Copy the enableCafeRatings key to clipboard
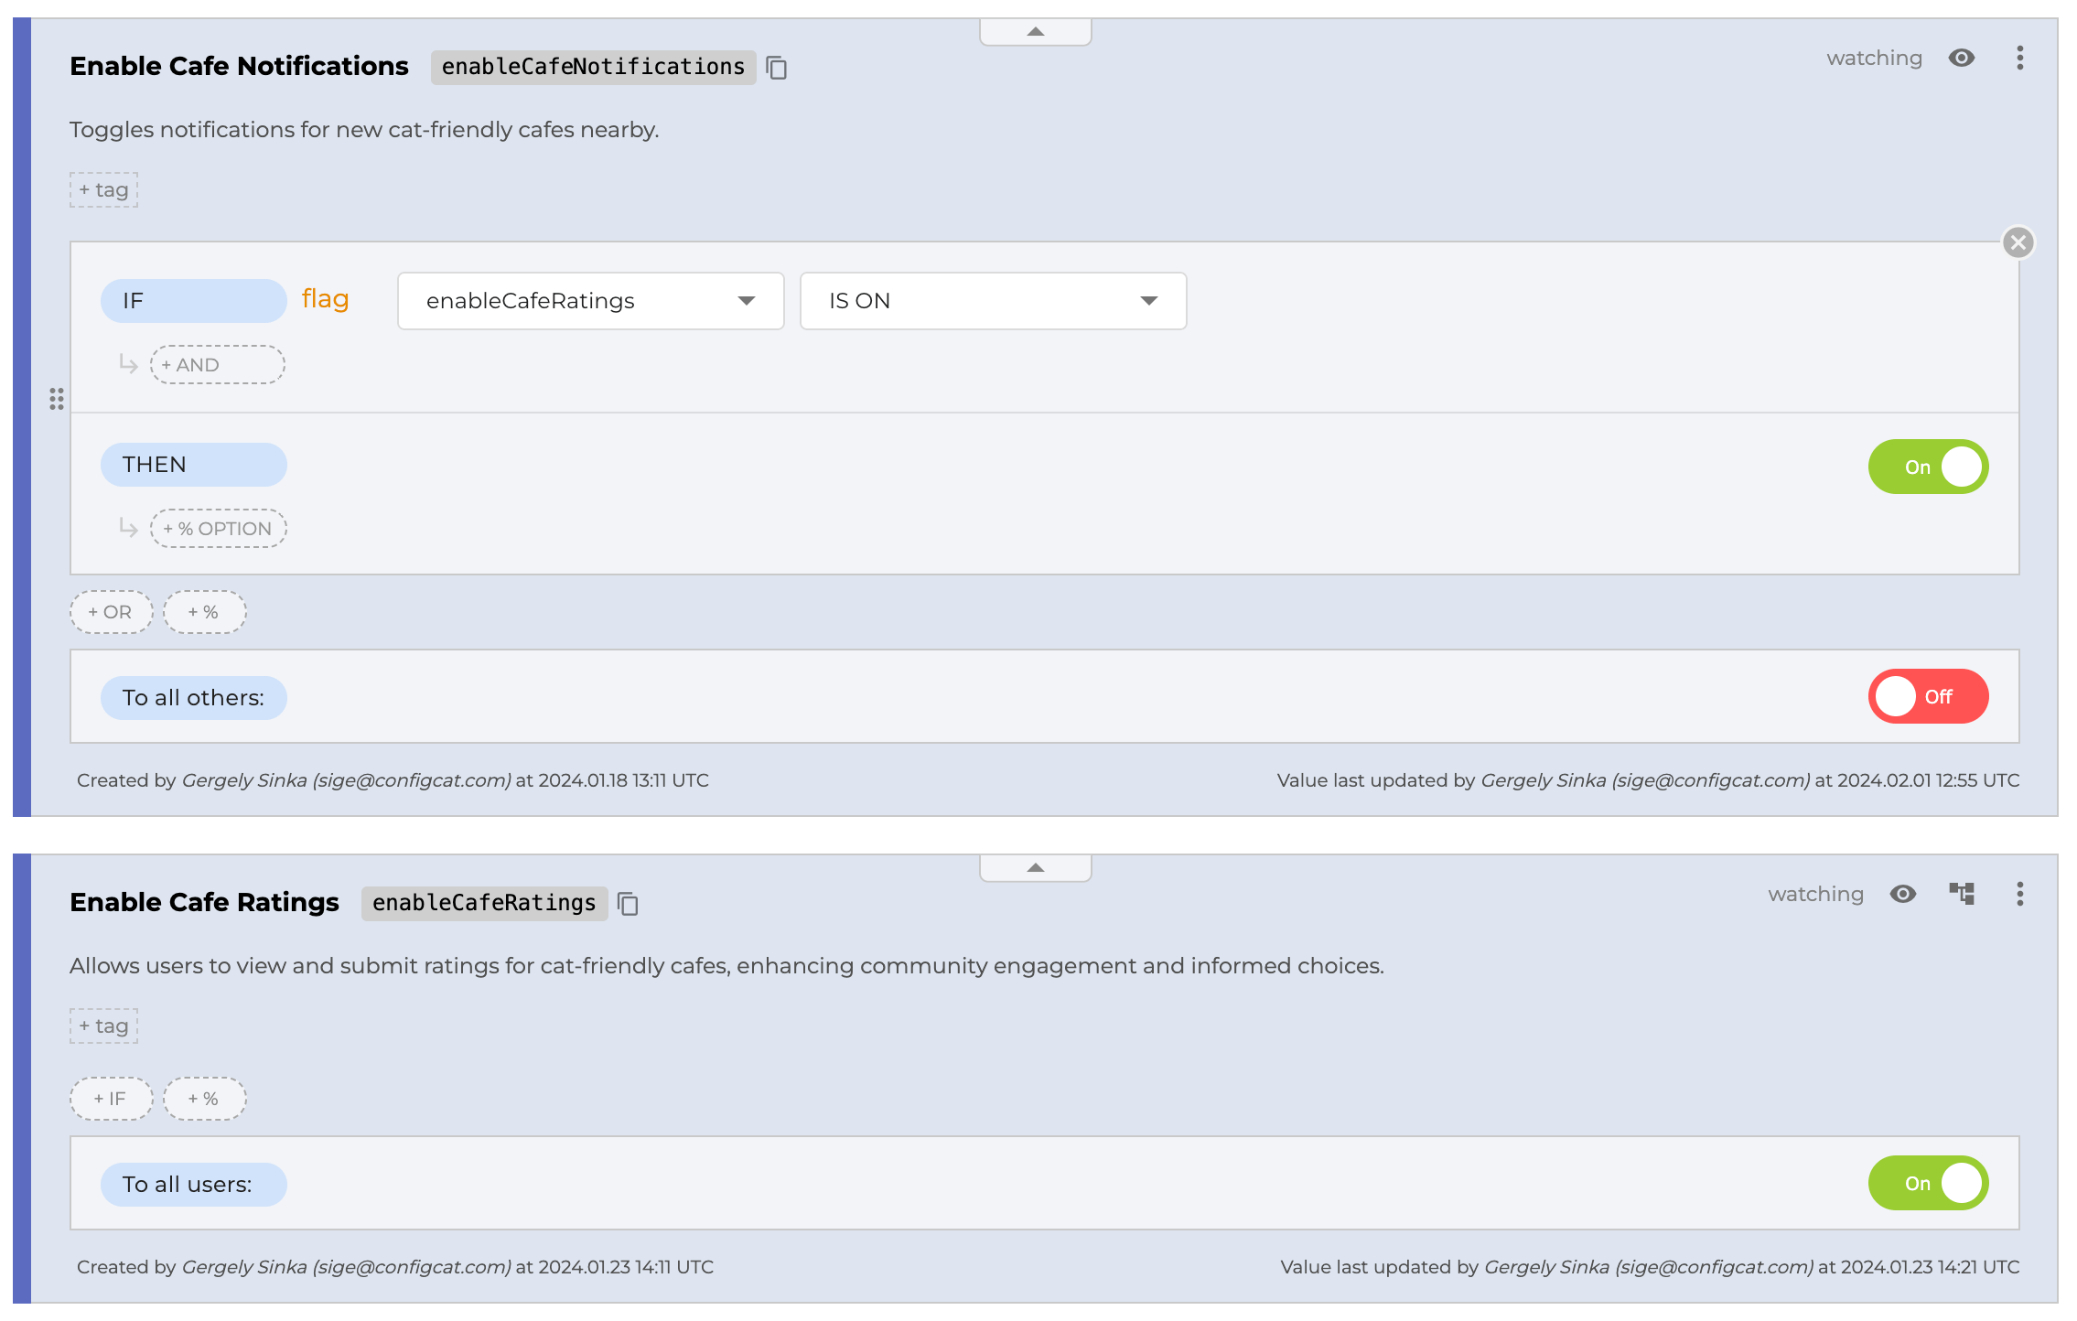The image size is (2077, 1321). coord(628,904)
